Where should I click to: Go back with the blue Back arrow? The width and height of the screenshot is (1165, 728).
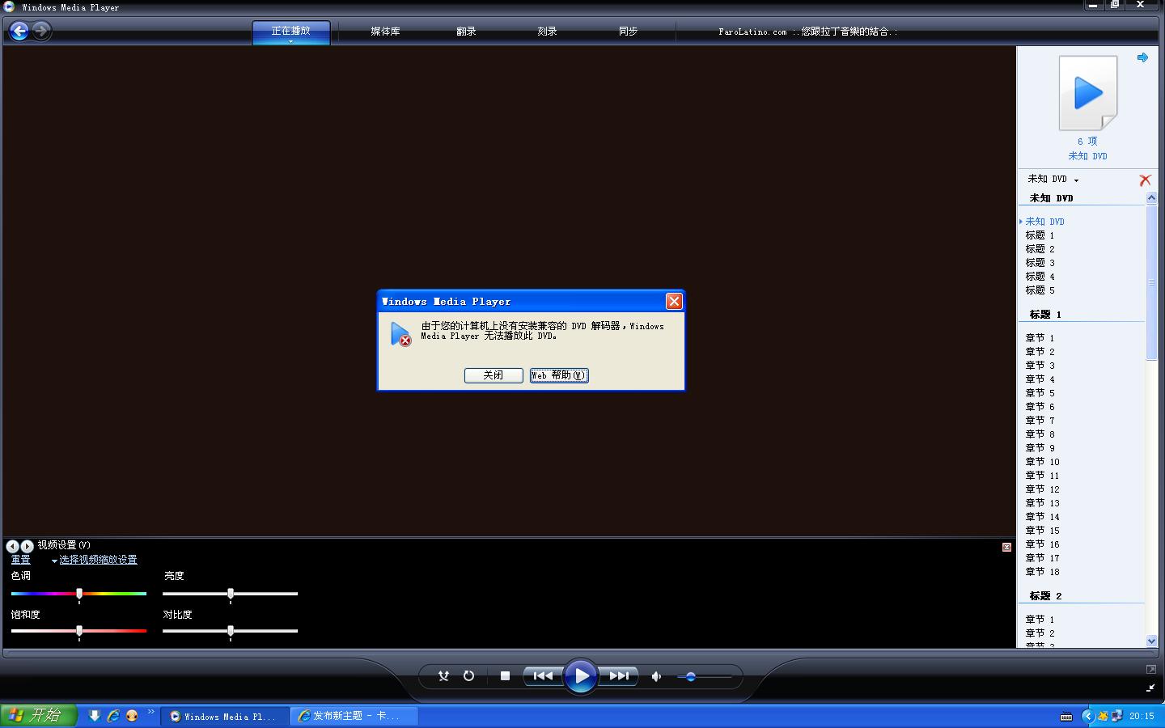[x=19, y=31]
